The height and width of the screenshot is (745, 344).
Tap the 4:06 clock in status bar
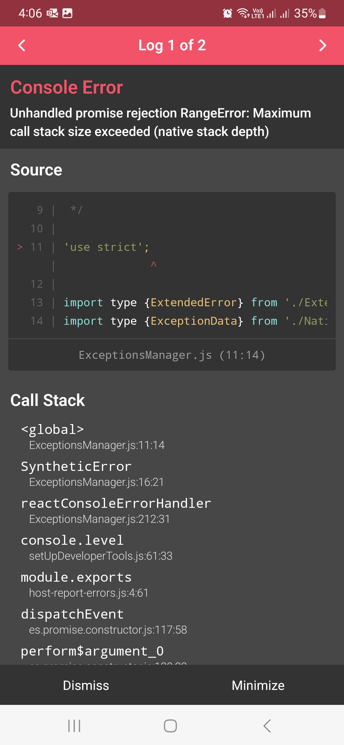coord(30,13)
